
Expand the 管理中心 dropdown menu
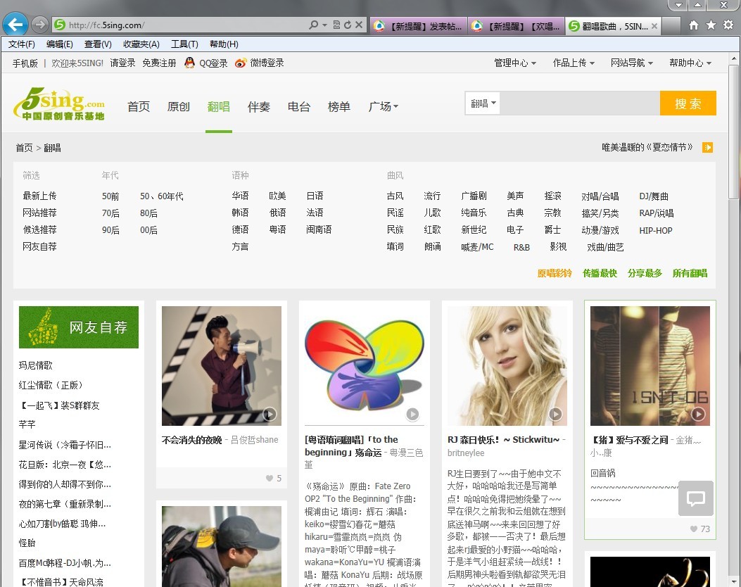514,63
